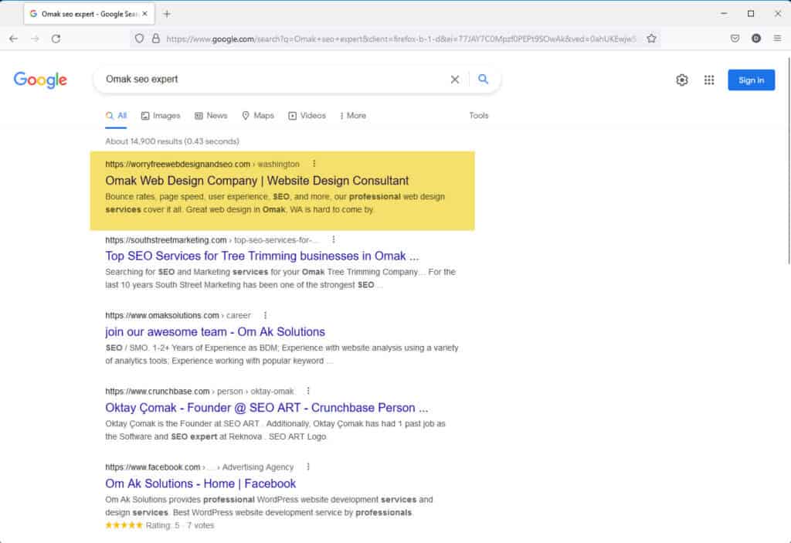Reload the page with the refresh icon
The height and width of the screenshot is (543, 791).
[56, 39]
